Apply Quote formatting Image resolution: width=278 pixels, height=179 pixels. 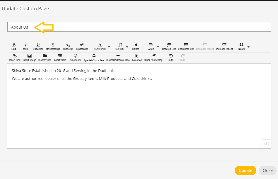click(241, 46)
